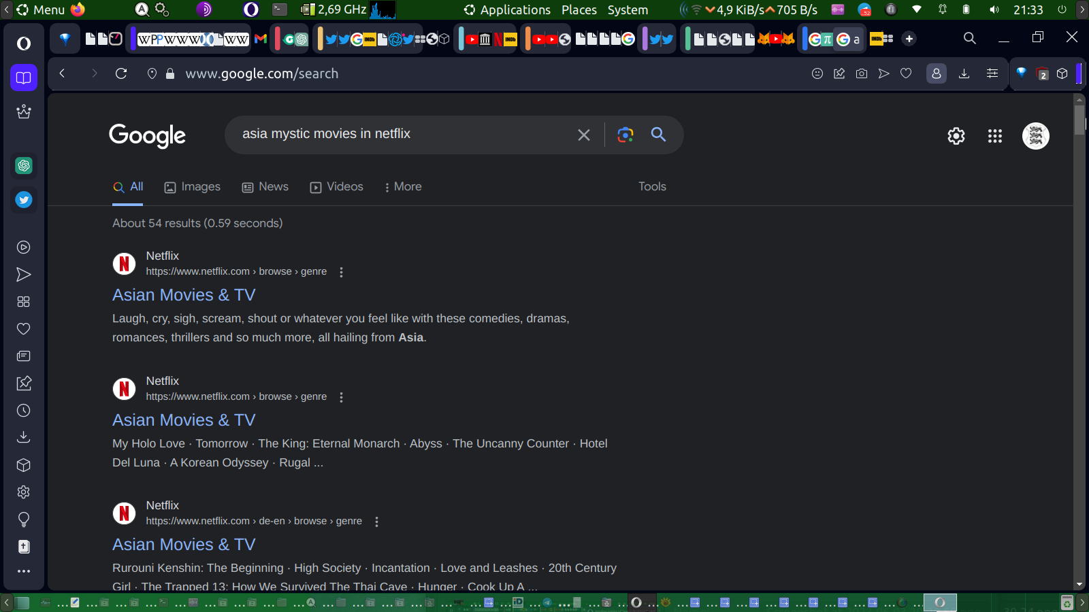Open Pinboards icon in the sidebar
Viewport: 1089px width, 612px height.
[24, 384]
